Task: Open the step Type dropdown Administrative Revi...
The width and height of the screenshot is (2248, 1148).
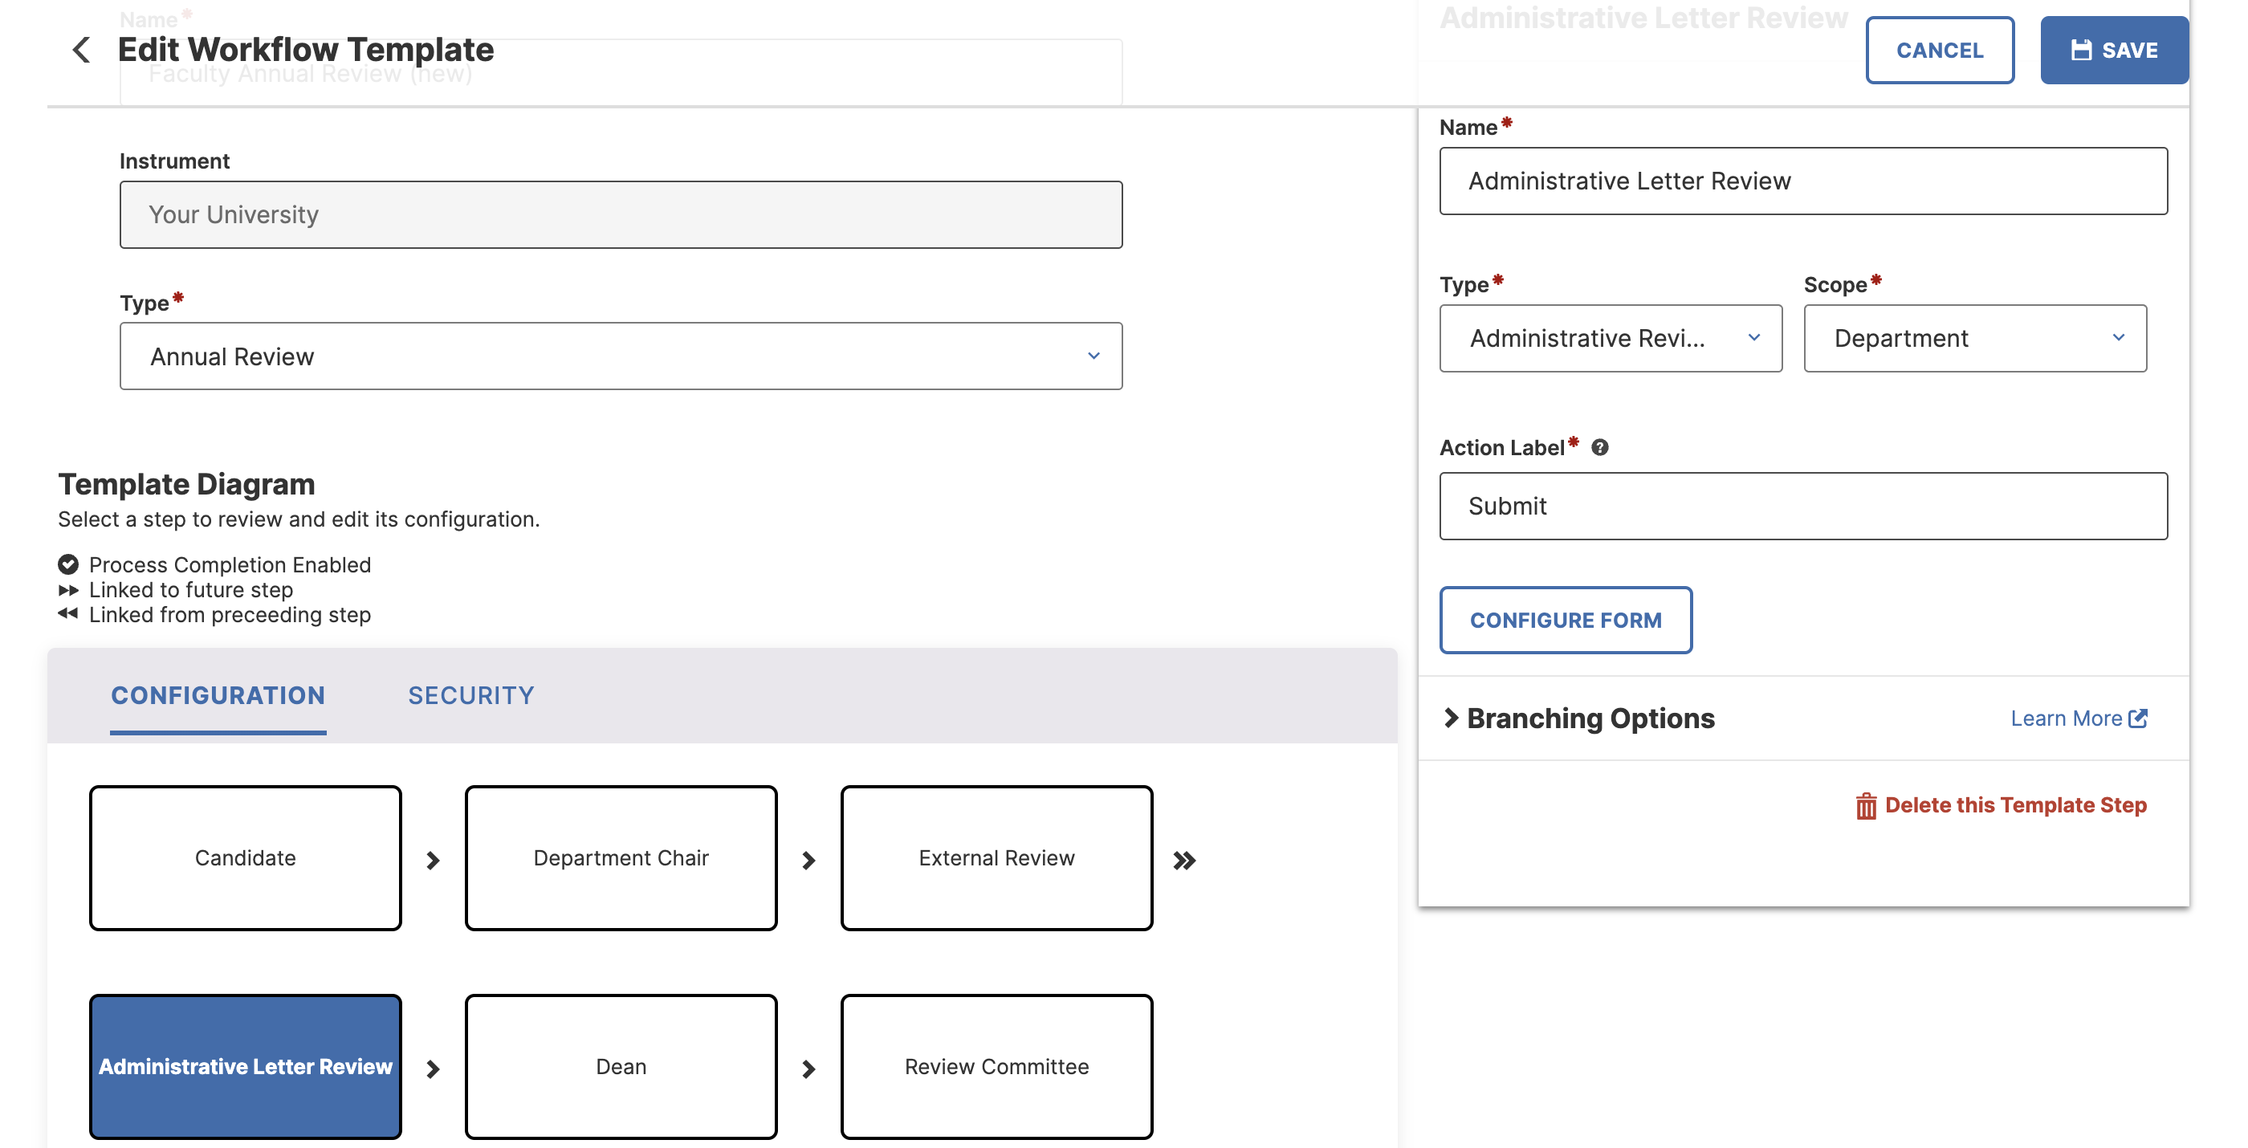Action: pyautogui.click(x=1610, y=339)
